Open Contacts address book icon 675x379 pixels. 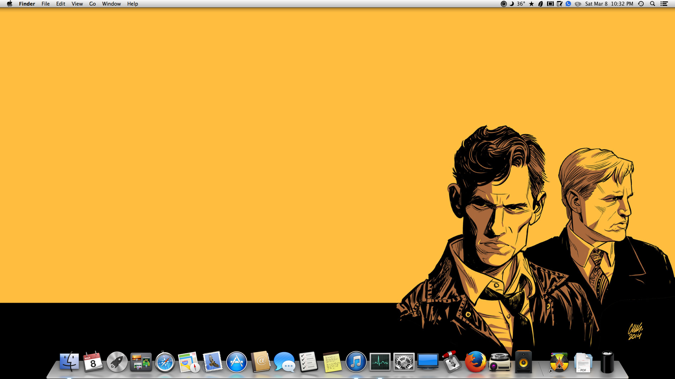tap(261, 362)
